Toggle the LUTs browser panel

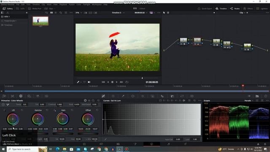tap(20, 8)
